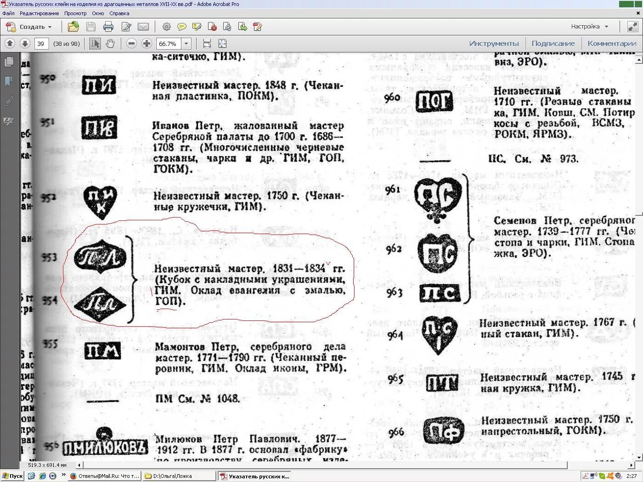Screen dimensions: 643x482
Task: Activate the Select text cursor tool
Action: 95,44
